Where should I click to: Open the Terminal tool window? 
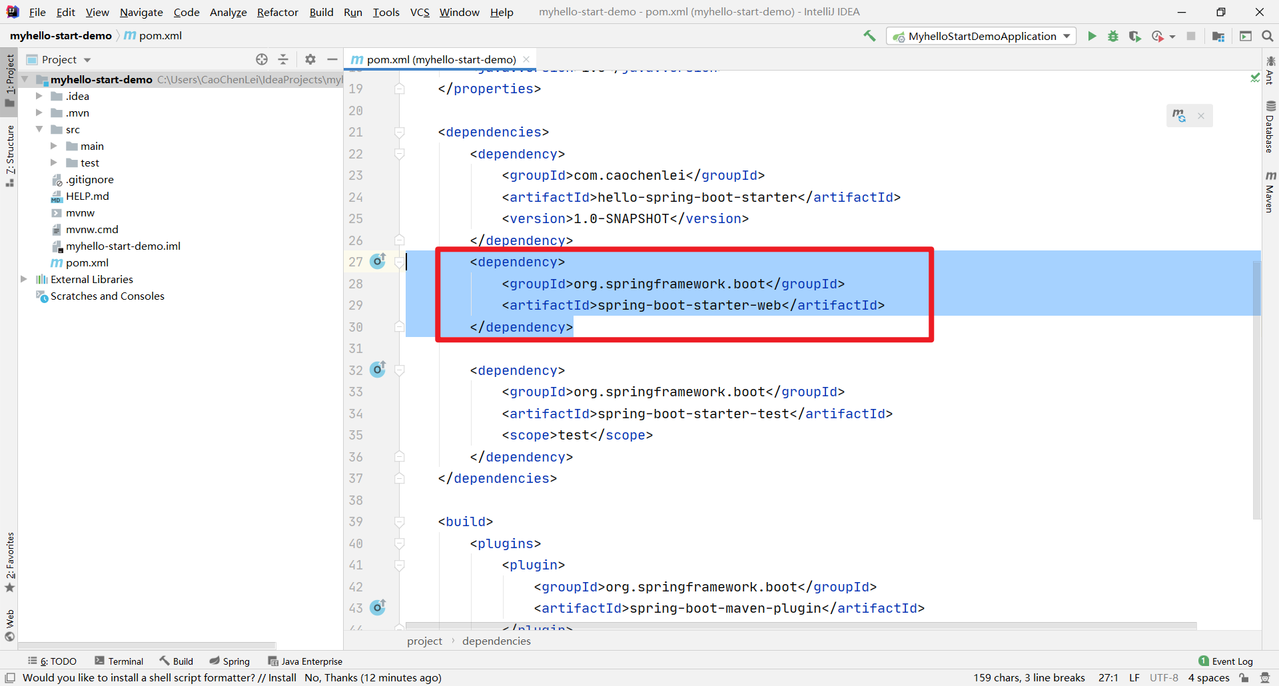(x=119, y=661)
